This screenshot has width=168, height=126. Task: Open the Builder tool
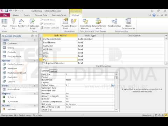[21, 23]
